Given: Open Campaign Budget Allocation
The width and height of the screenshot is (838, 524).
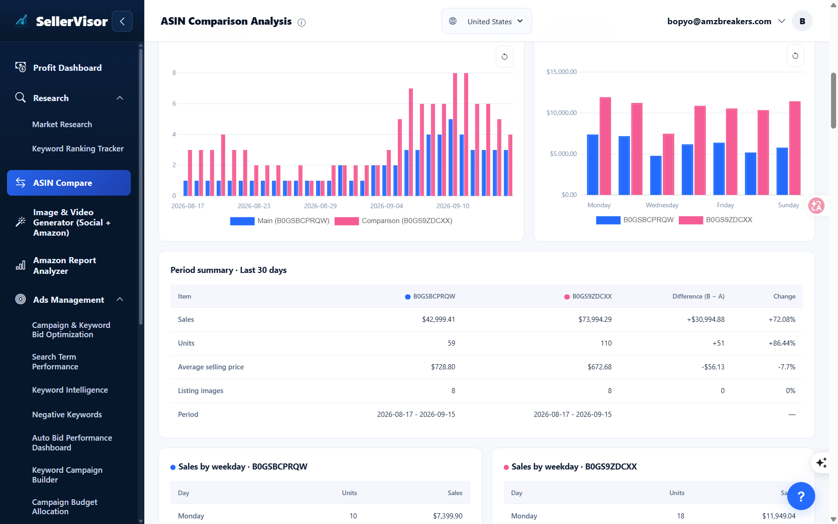Looking at the screenshot, I should coord(65,507).
